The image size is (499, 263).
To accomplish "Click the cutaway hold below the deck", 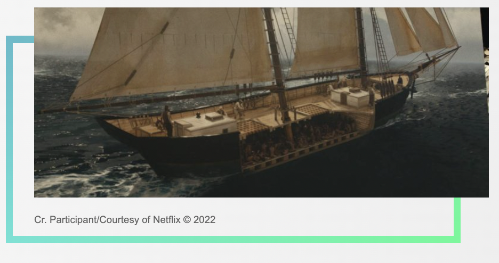I will pyautogui.click(x=299, y=138).
